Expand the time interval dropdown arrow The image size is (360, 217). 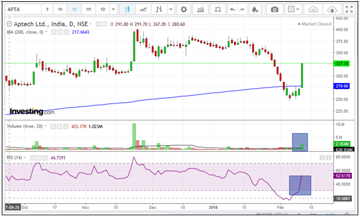point(113,9)
